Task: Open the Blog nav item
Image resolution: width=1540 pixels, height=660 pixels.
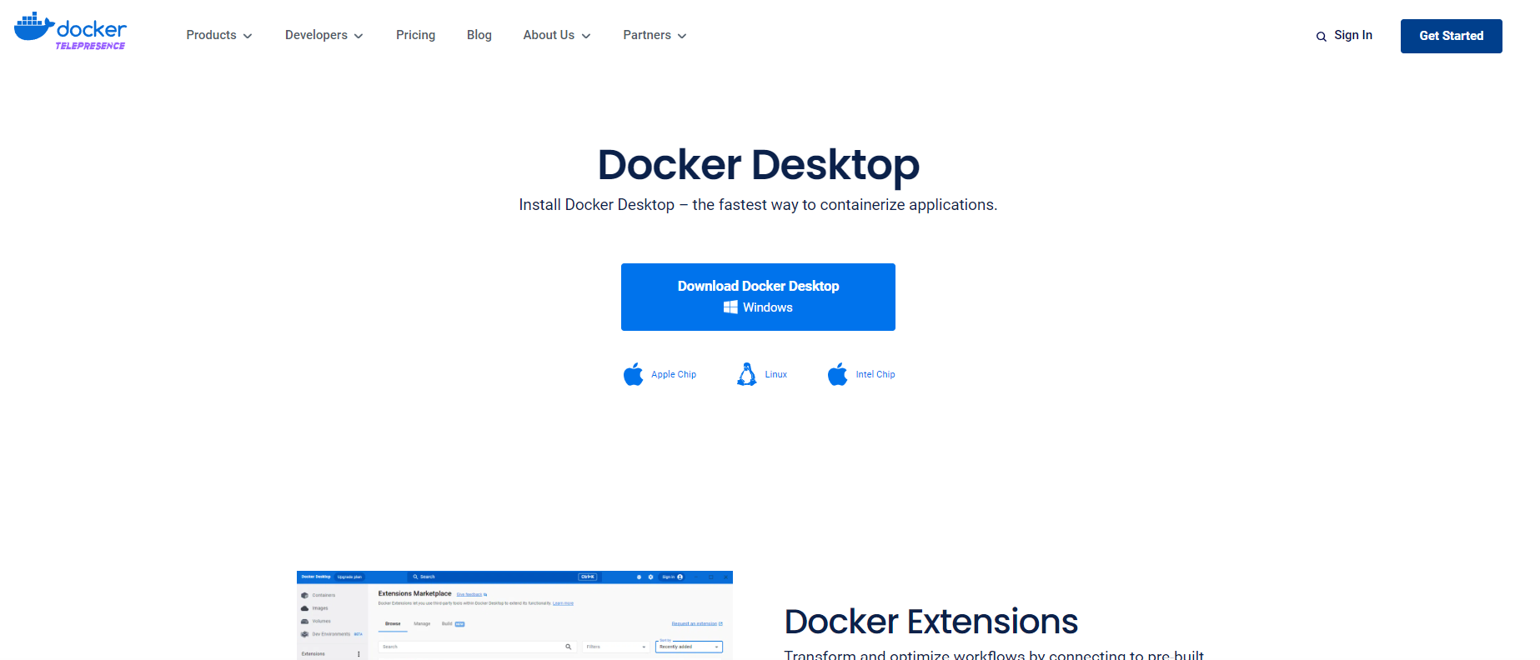Action: tap(479, 35)
